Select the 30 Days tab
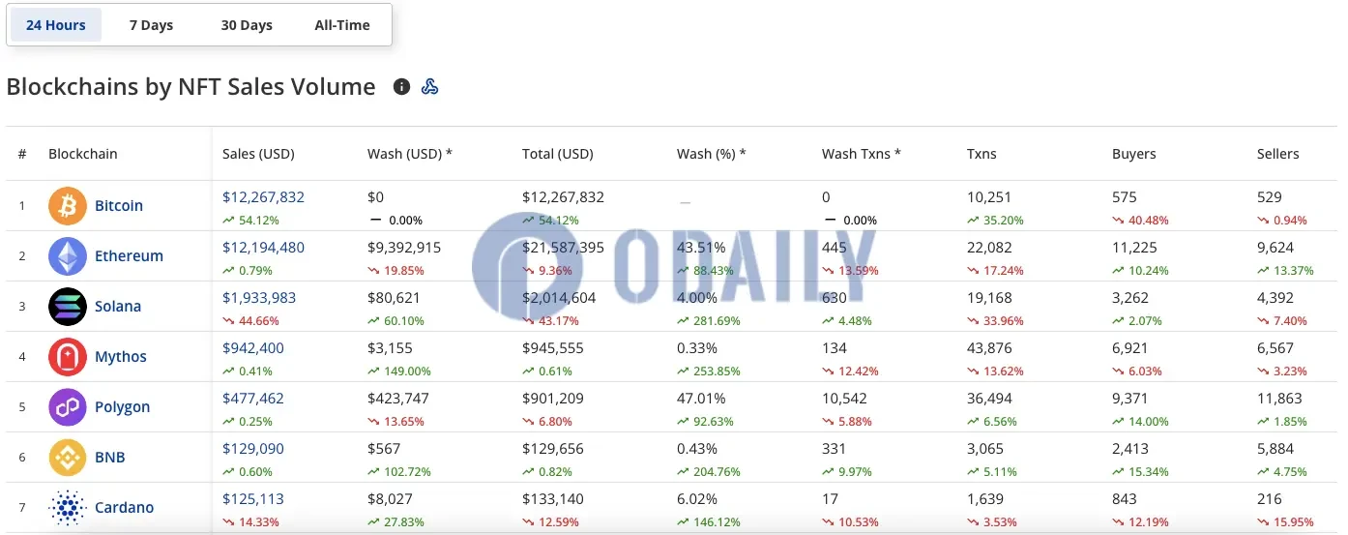 point(247,25)
